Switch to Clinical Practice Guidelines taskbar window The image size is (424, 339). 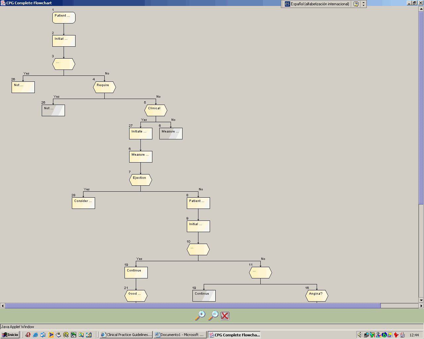tap(126, 335)
